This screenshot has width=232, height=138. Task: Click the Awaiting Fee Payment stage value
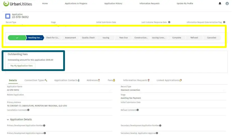pyautogui.click(x=131, y=98)
